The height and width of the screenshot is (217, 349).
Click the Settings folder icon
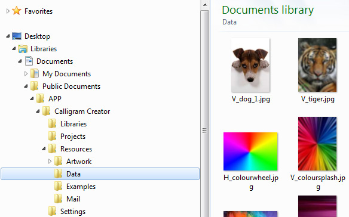click(53, 211)
